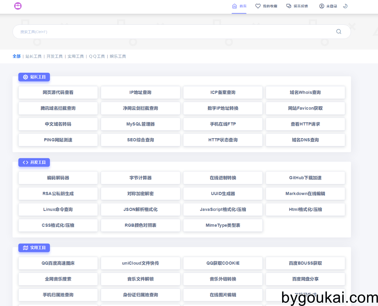This screenshot has width=378, height=306.
Task: Open Html格式化/压缩 tool
Action: click(305, 209)
